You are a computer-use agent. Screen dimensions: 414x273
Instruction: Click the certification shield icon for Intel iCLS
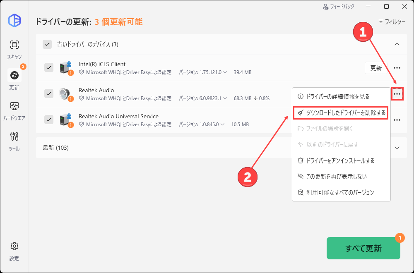[82, 72]
